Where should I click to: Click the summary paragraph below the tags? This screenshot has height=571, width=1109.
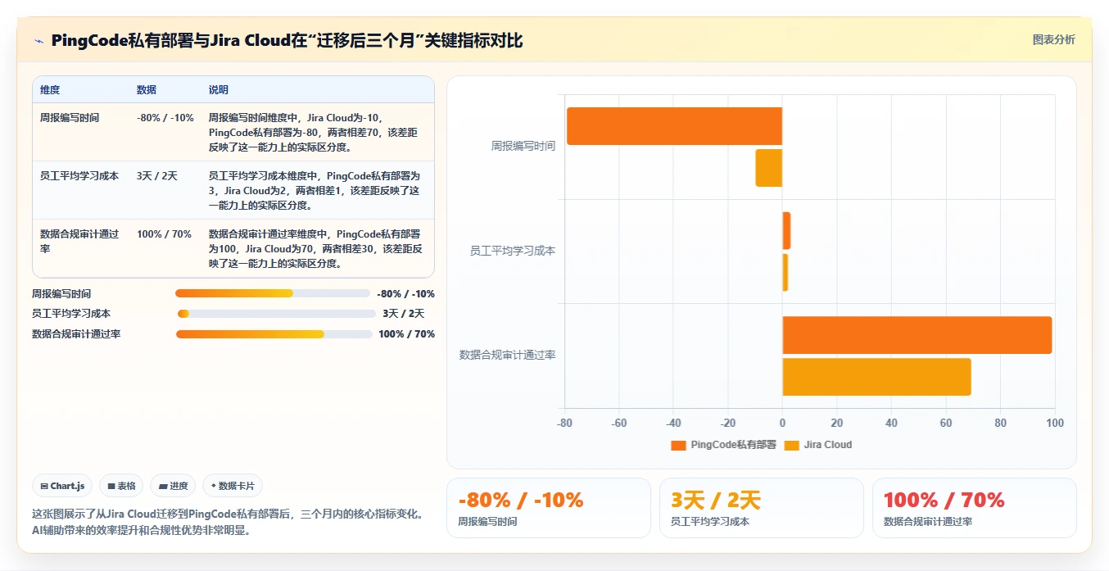click(228, 522)
